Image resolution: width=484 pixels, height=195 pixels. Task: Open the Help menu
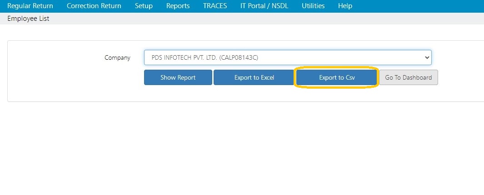(x=345, y=6)
